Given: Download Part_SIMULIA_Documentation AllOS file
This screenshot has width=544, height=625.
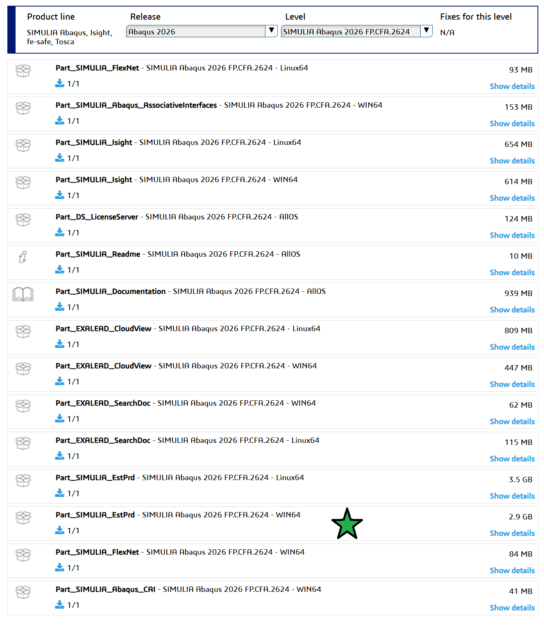Looking at the screenshot, I should (60, 307).
